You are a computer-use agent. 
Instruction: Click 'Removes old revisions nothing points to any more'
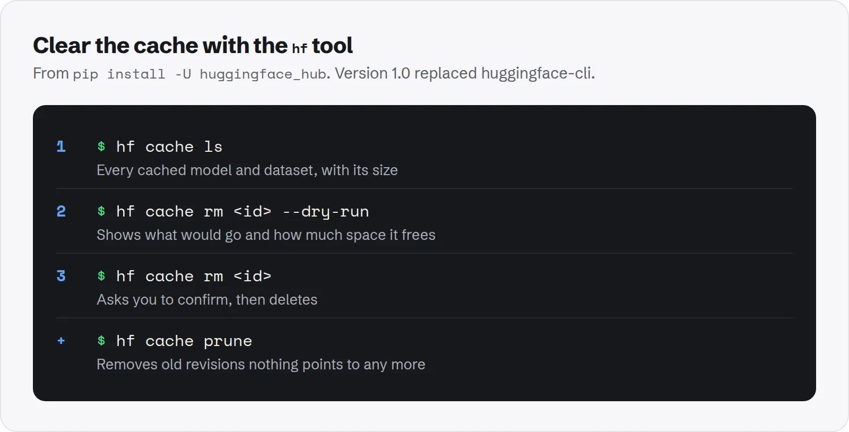(261, 365)
